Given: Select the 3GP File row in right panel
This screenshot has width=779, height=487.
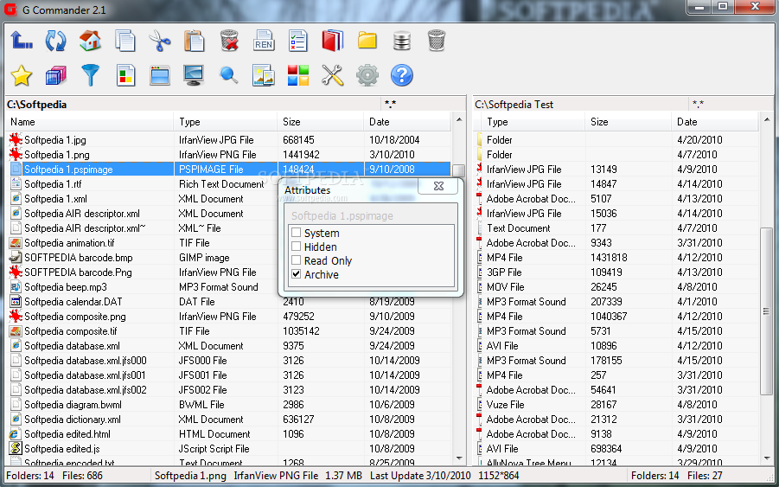Looking at the screenshot, I should pos(617,272).
